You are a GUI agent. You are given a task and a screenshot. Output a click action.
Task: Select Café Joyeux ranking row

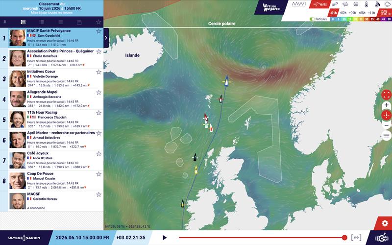pos(52,161)
